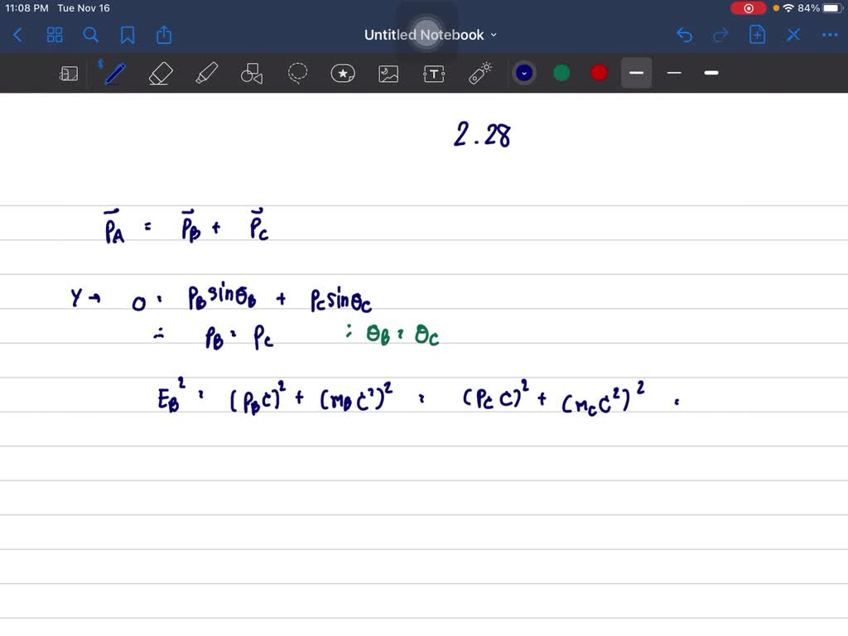Add a new page to the notebook
The image size is (848, 636).
(x=756, y=34)
